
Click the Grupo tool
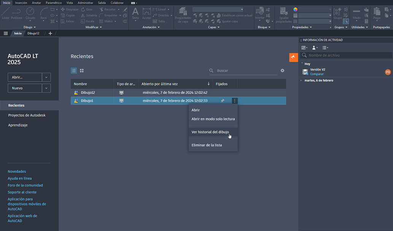click(x=337, y=14)
